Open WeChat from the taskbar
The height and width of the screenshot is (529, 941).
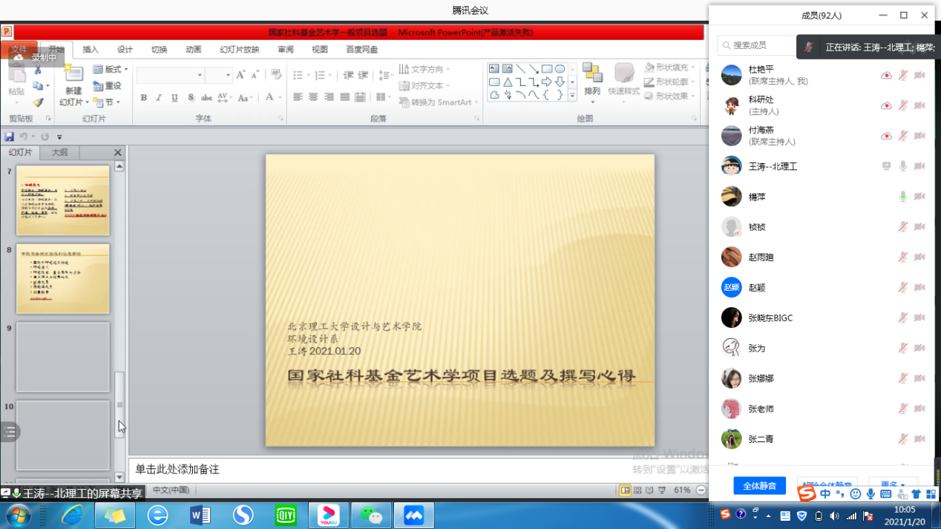(370, 515)
